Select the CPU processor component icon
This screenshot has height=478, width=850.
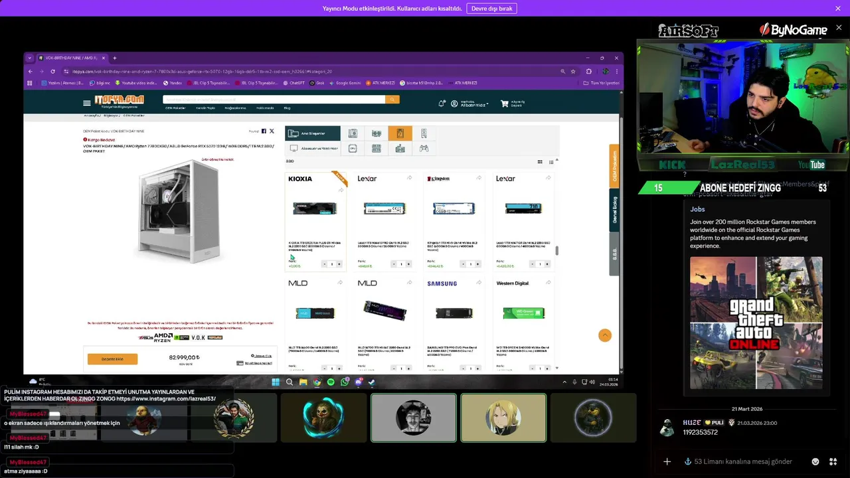[353, 149]
